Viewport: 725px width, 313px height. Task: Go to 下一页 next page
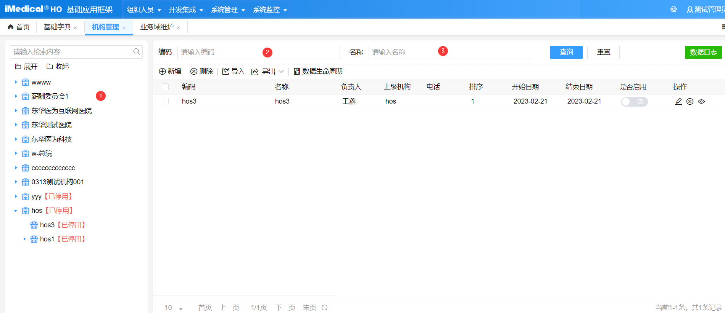click(x=285, y=308)
